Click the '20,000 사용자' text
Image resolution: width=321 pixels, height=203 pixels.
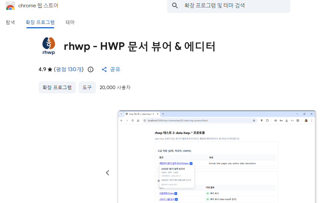pyautogui.click(x=115, y=87)
